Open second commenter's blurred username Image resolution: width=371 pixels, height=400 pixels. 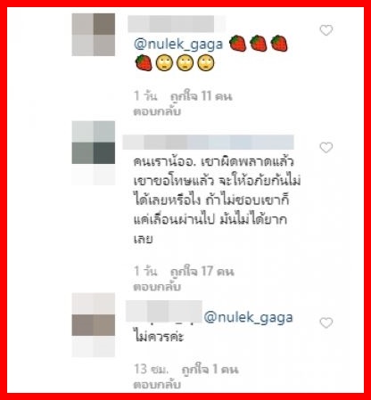[x=208, y=142]
